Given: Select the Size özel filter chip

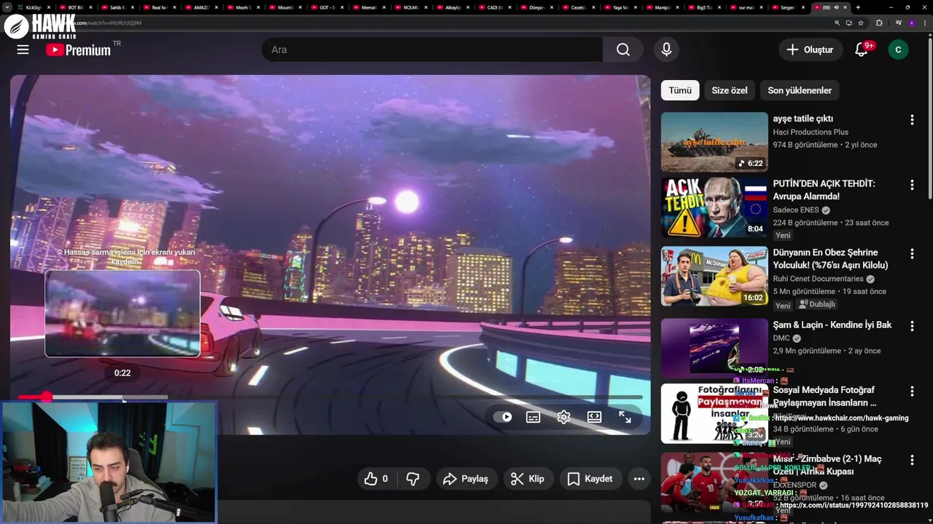Looking at the screenshot, I should [x=730, y=90].
